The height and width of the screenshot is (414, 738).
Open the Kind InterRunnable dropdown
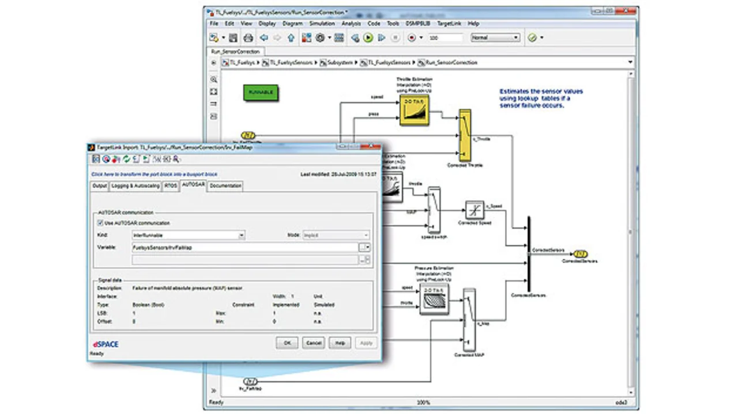189,235
